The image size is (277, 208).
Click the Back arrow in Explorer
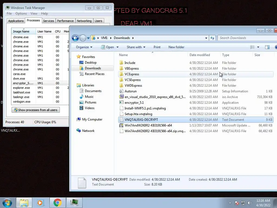click(x=75, y=38)
